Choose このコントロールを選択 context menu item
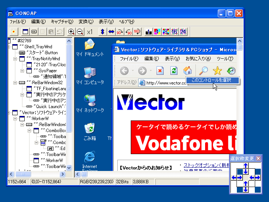The width and height of the screenshot is (269, 202). click(213, 80)
